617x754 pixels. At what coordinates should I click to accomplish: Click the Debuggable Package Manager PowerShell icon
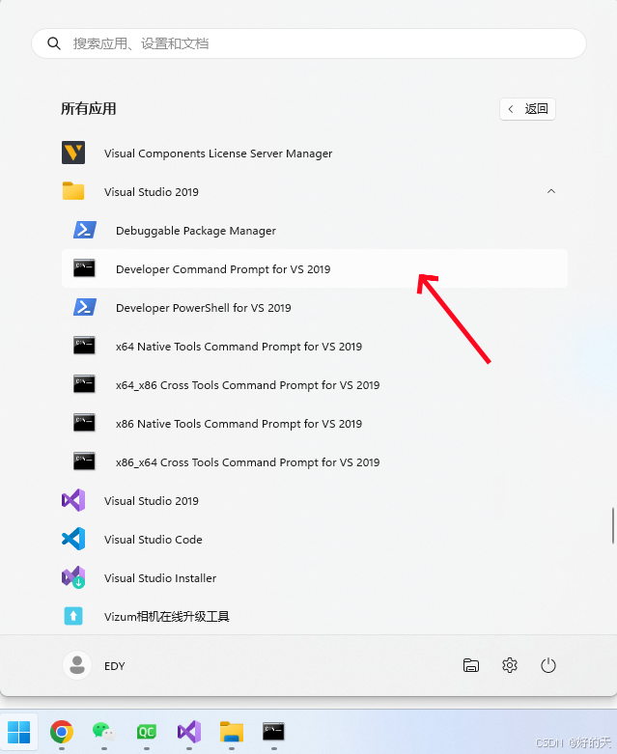tap(85, 230)
